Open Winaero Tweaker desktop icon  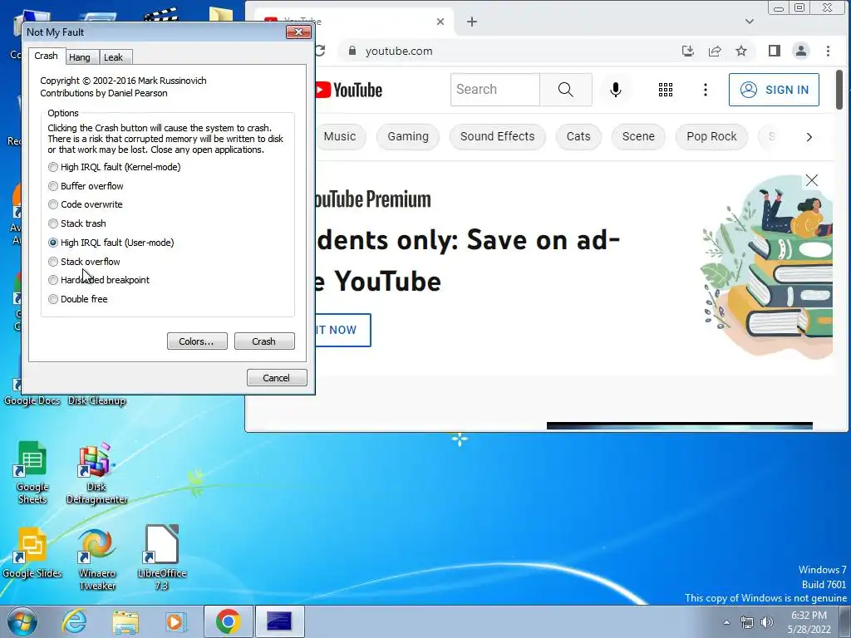[x=97, y=560]
